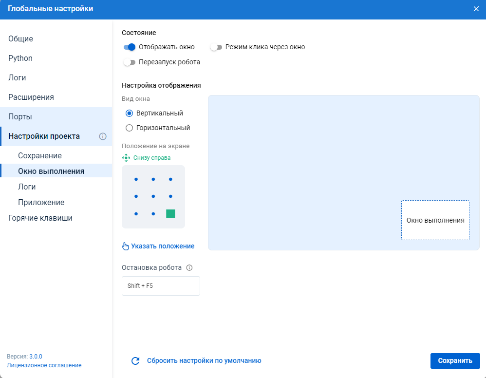Select the green bottom-right position square
The image size is (486, 378).
170,214
